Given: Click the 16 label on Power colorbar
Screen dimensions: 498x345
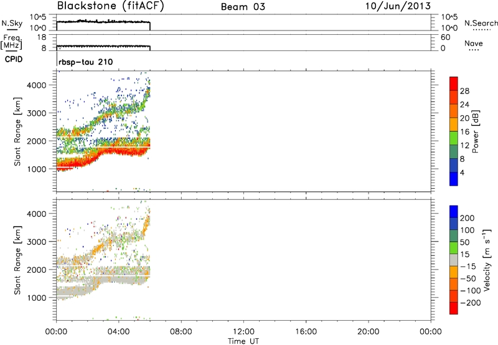Looking at the screenshot, I should point(464,132).
